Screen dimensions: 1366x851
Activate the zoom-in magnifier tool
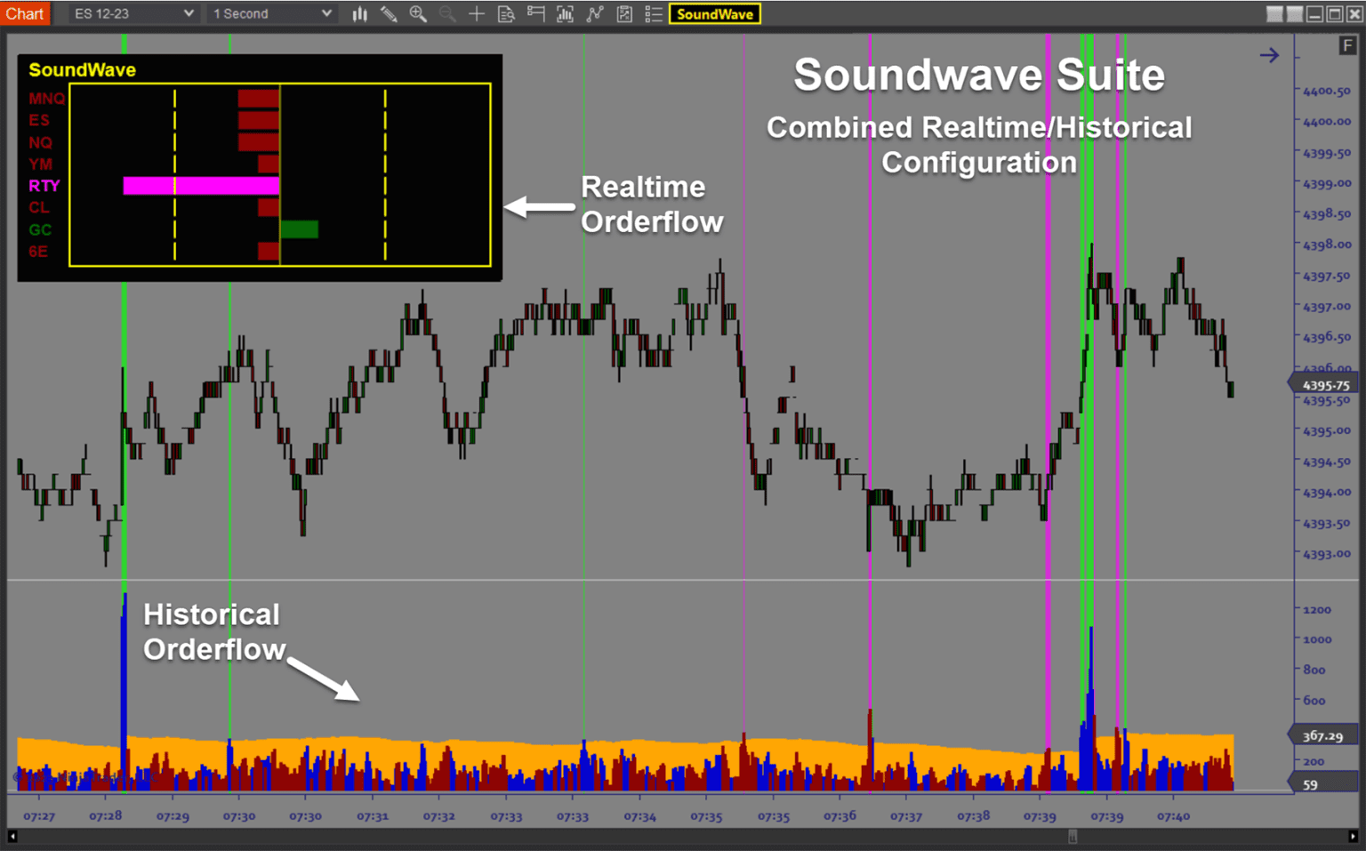418,13
